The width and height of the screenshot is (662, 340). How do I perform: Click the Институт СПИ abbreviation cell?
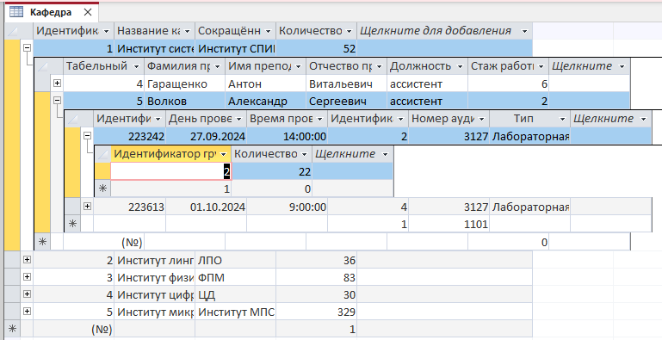tap(235, 48)
